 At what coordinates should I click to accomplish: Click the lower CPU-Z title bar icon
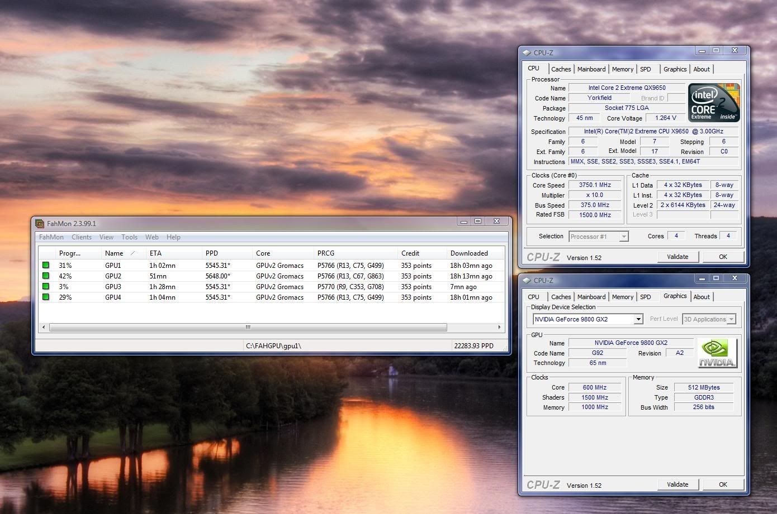(x=527, y=281)
